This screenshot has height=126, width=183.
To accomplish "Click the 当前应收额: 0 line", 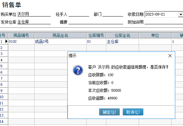I will click(x=101, y=83).
